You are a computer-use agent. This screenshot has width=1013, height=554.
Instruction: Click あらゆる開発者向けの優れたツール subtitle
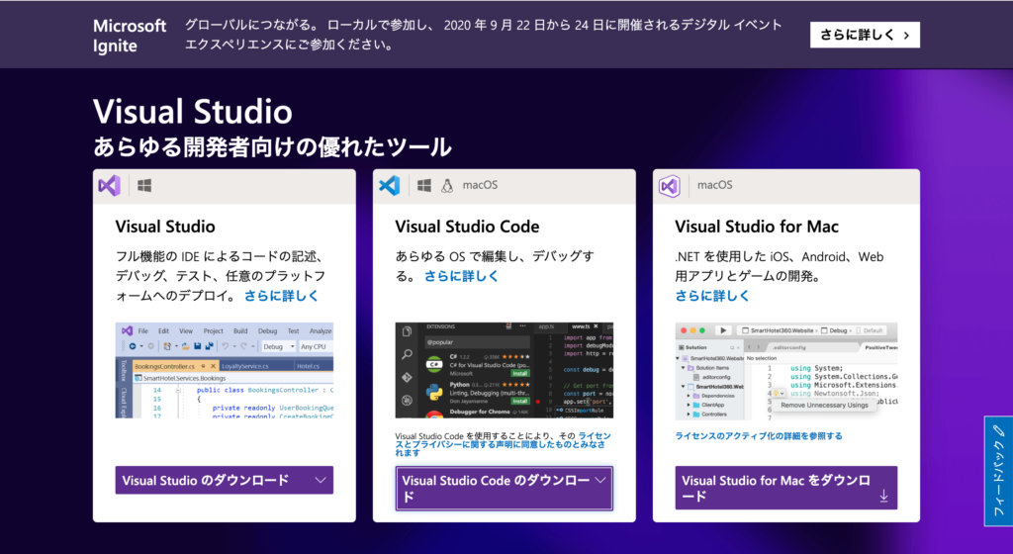[272, 147]
